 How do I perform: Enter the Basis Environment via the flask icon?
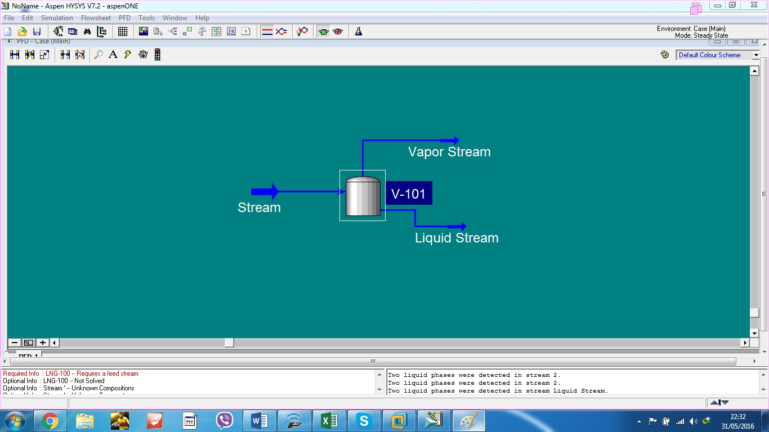click(359, 31)
